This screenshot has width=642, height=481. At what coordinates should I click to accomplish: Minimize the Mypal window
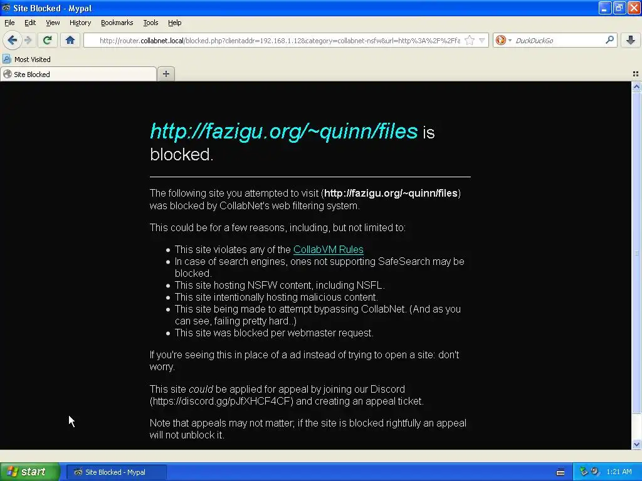click(x=604, y=8)
